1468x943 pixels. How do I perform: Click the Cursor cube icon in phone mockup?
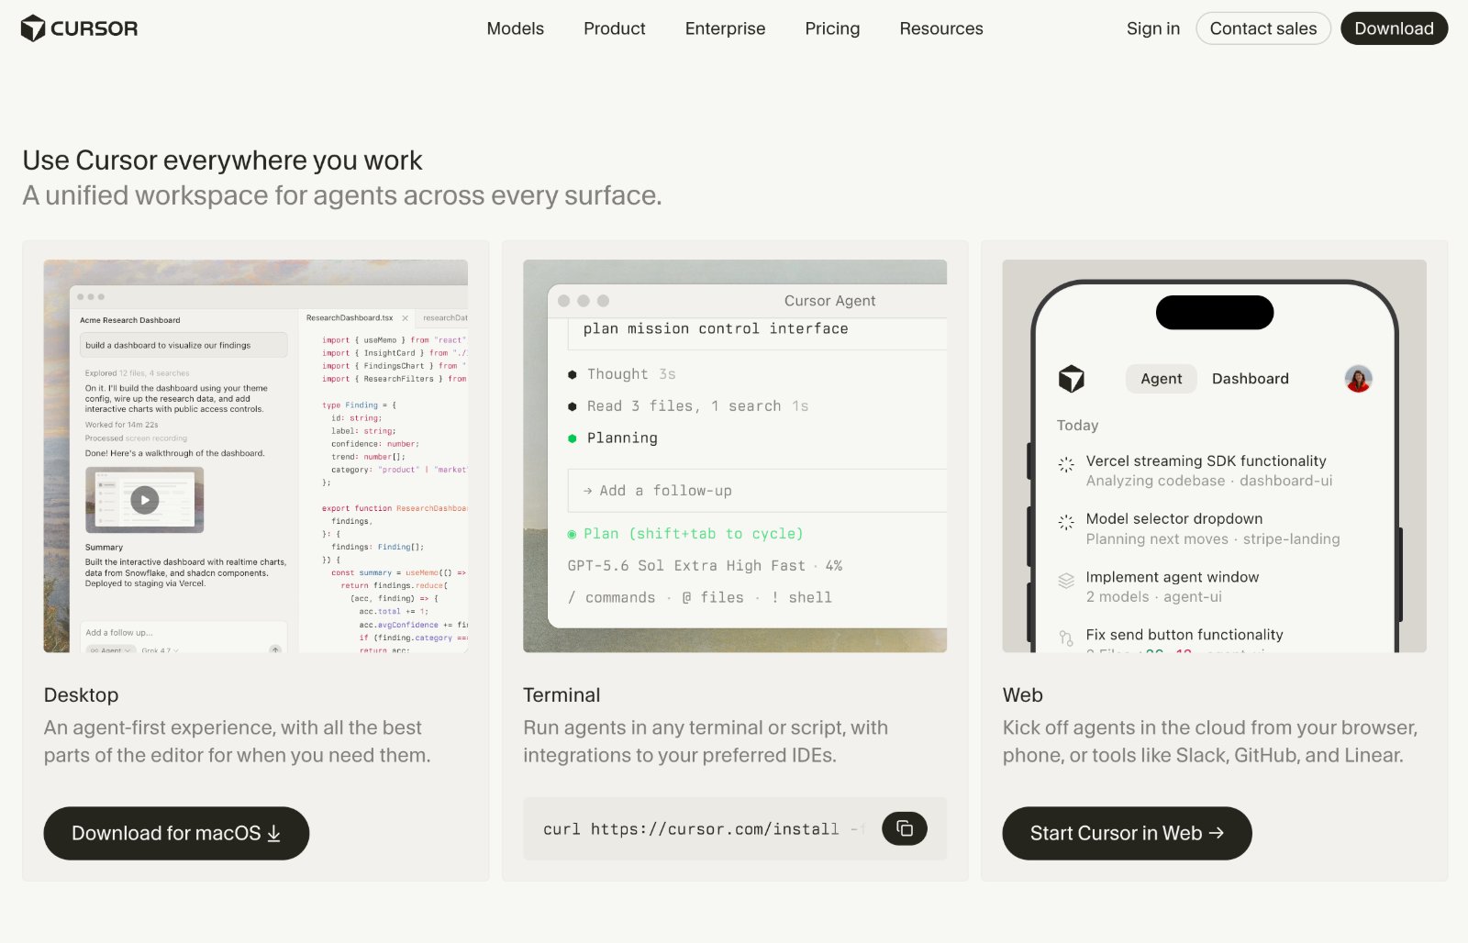click(x=1071, y=379)
